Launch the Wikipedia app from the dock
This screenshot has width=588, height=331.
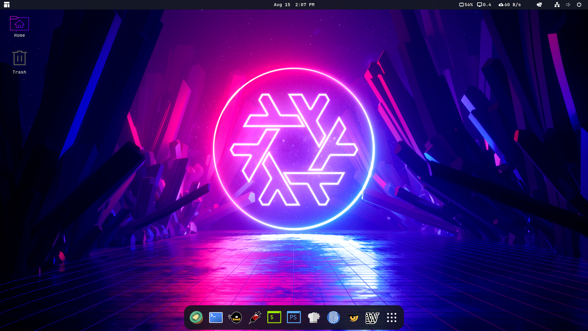click(372, 318)
